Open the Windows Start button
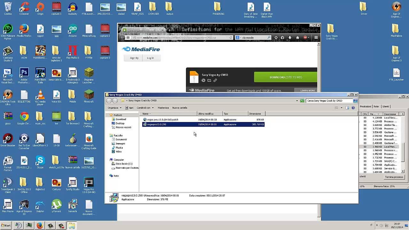 click(x=6, y=226)
